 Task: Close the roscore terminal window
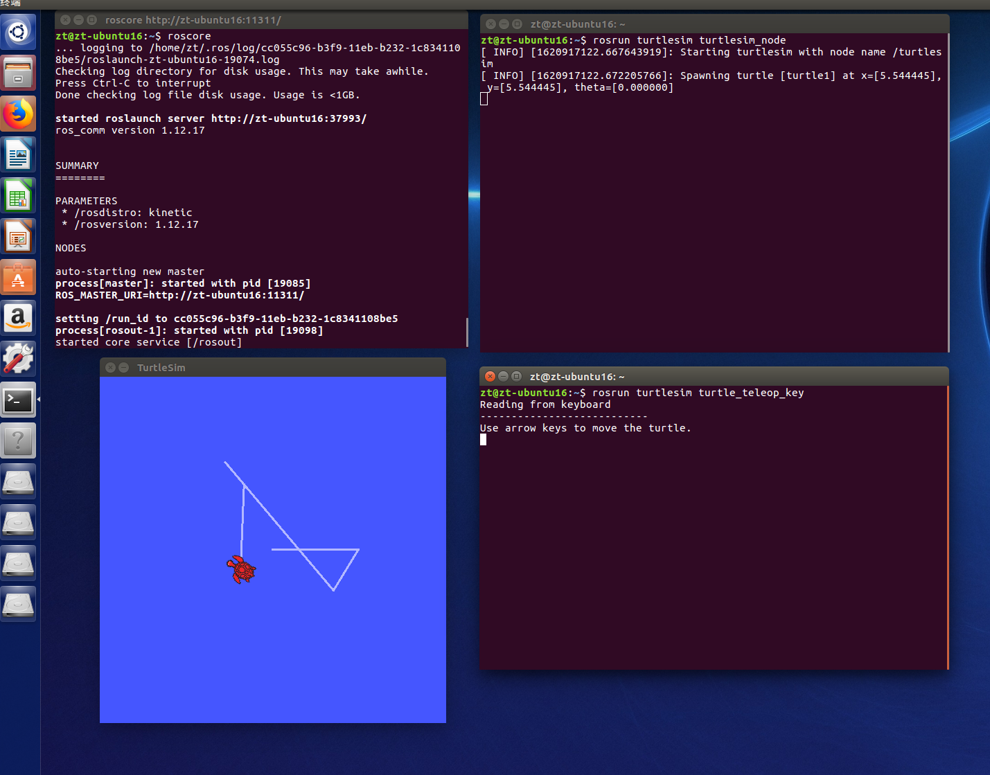point(65,20)
